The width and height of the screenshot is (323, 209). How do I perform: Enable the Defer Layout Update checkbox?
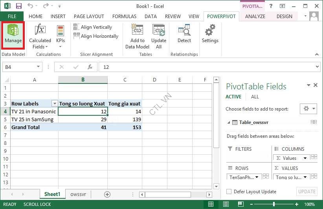coord(229,192)
